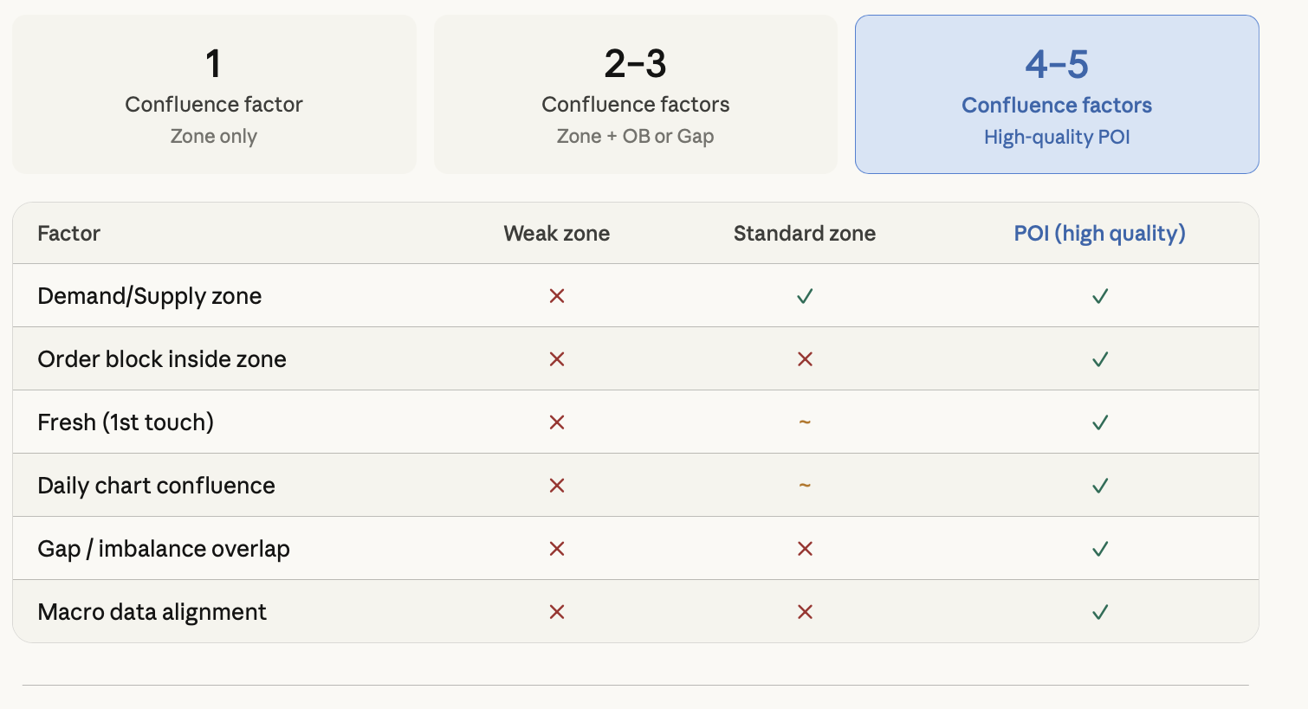The image size is (1308, 709).
Task: Click the POI (high quality) column header
Action: (x=1100, y=234)
